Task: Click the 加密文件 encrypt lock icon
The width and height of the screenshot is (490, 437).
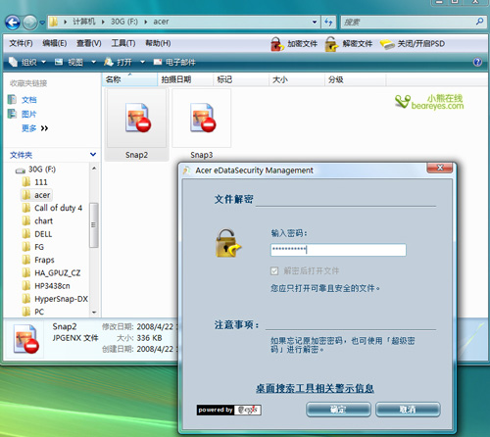Action: [277, 44]
